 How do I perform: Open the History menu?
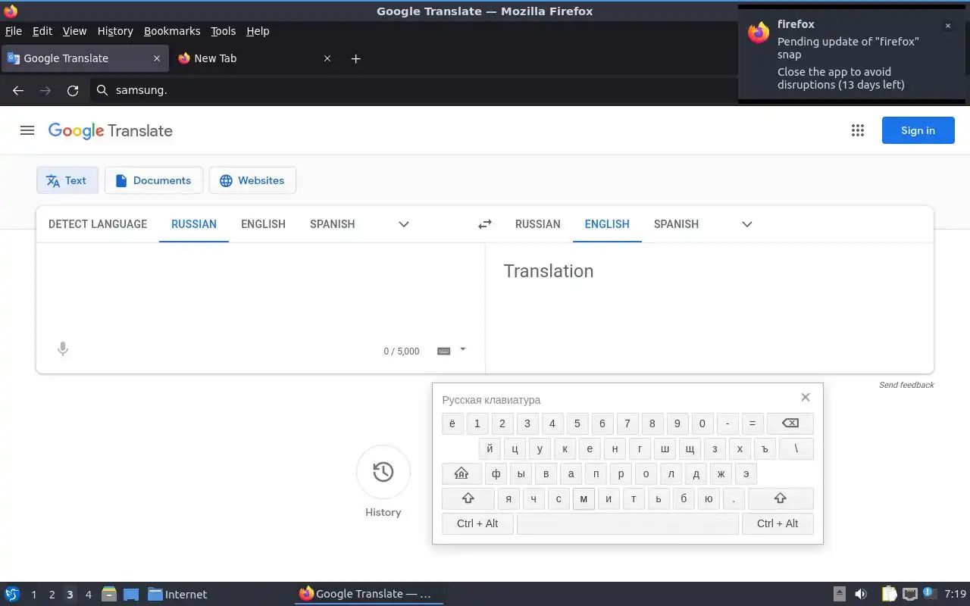115,31
